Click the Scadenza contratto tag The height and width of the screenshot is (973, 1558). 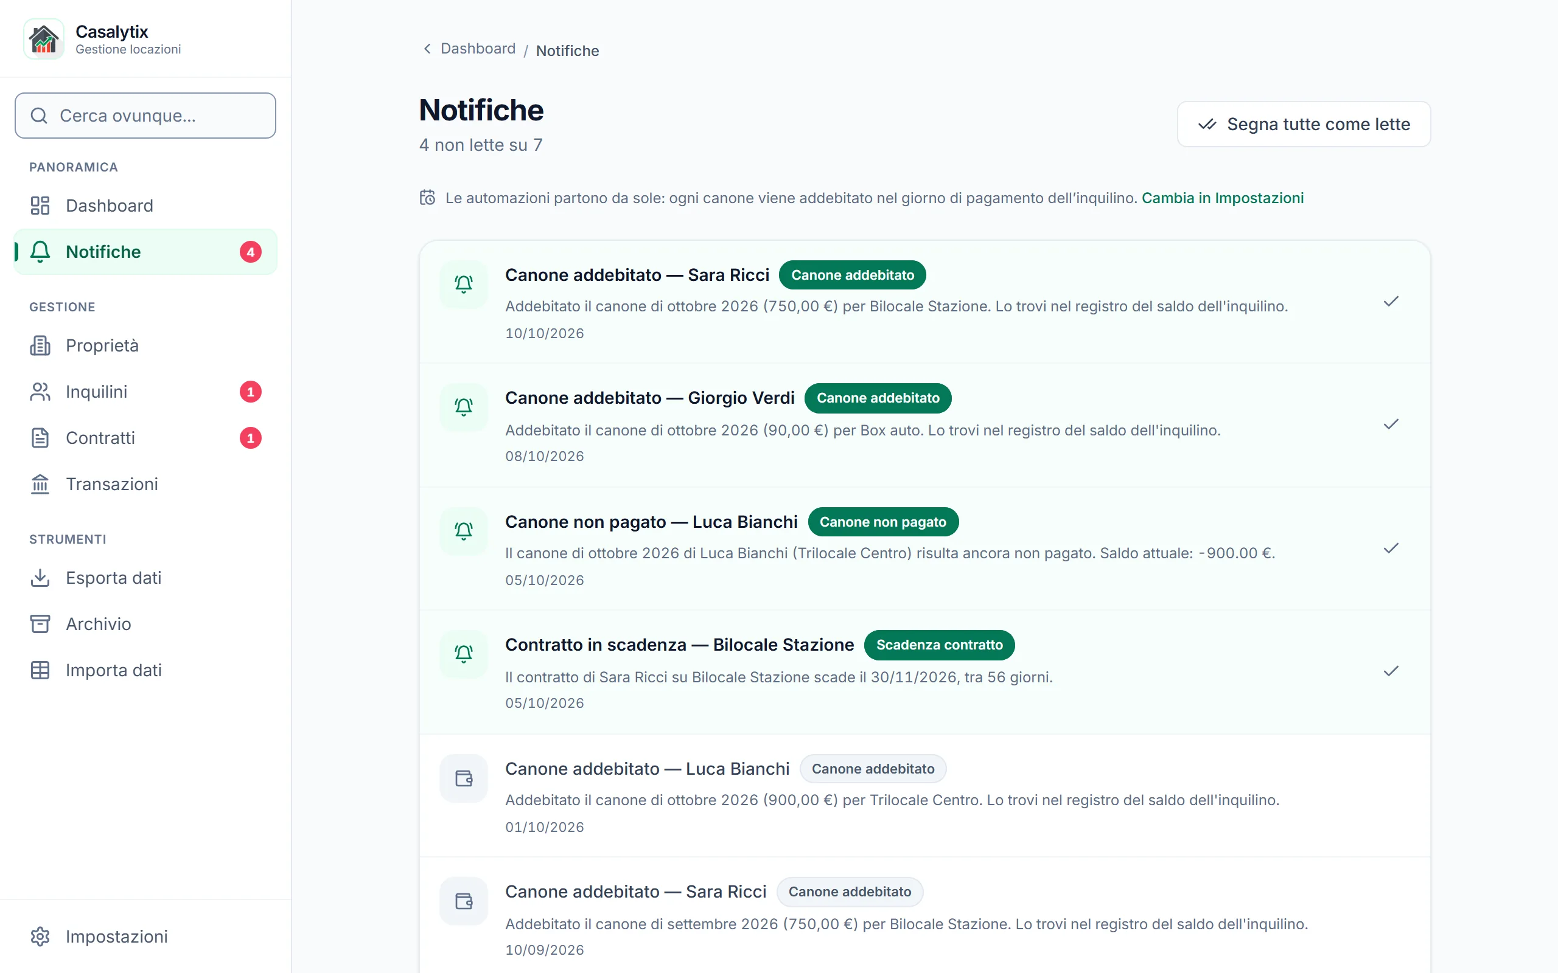coord(939,645)
